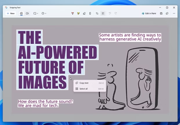
Task: Toggle the Text actions tool
Action: pyautogui.click(x=103, y=13)
